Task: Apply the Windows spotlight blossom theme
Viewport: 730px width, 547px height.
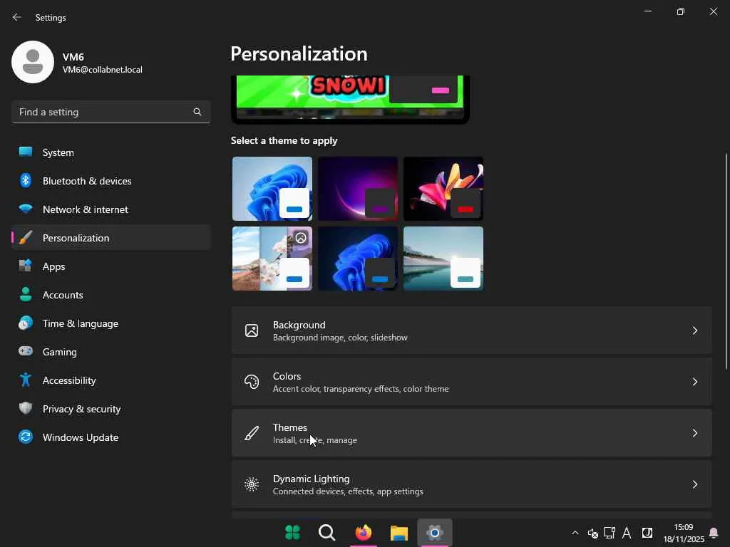Action: (272, 259)
